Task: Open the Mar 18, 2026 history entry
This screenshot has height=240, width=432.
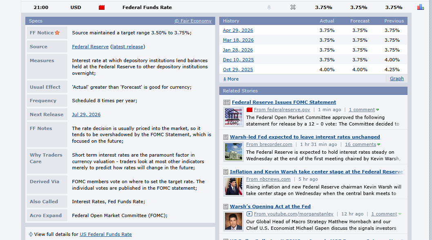Action: click(x=238, y=40)
